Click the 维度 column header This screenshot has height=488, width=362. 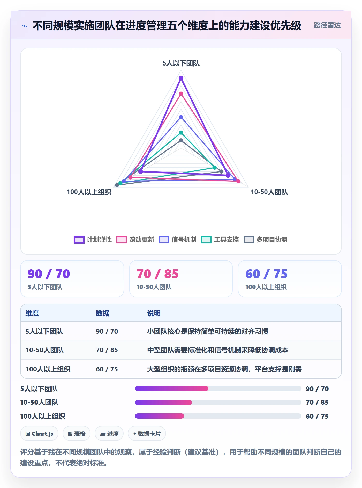tap(32, 313)
